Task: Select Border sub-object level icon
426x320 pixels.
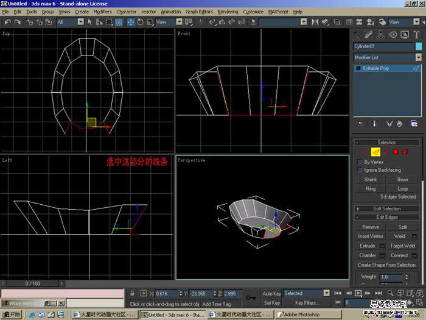Action: [x=385, y=152]
